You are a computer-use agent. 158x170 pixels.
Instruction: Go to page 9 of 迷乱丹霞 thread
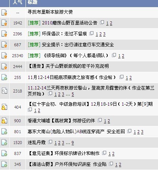[73, 143]
